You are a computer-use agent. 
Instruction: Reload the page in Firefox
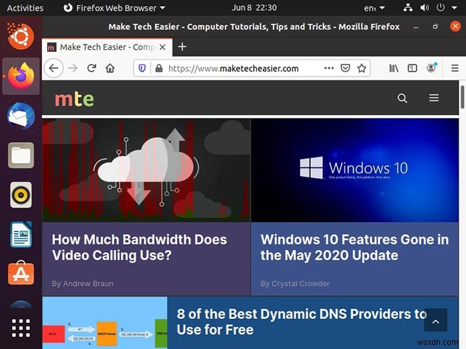tap(92, 68)
